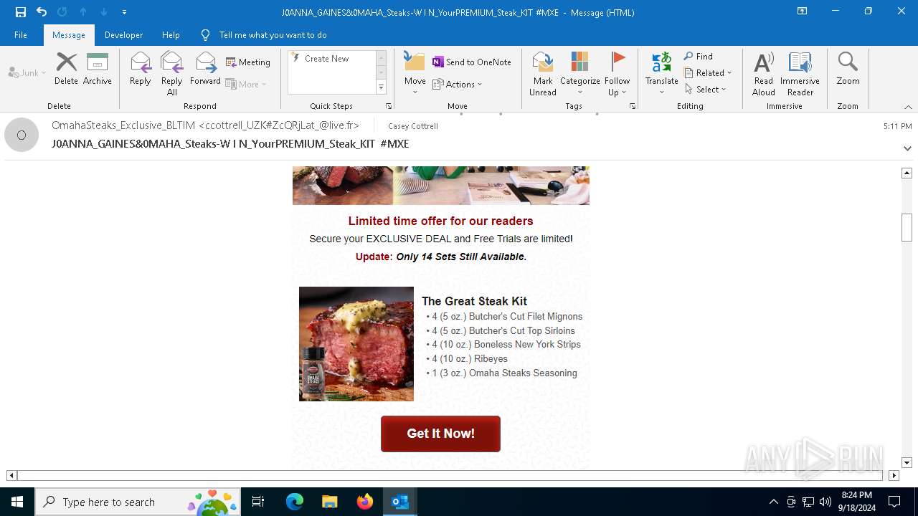The image size is (918, 516).
Task: Open the Categorize color menu
Action: point(580,74)
